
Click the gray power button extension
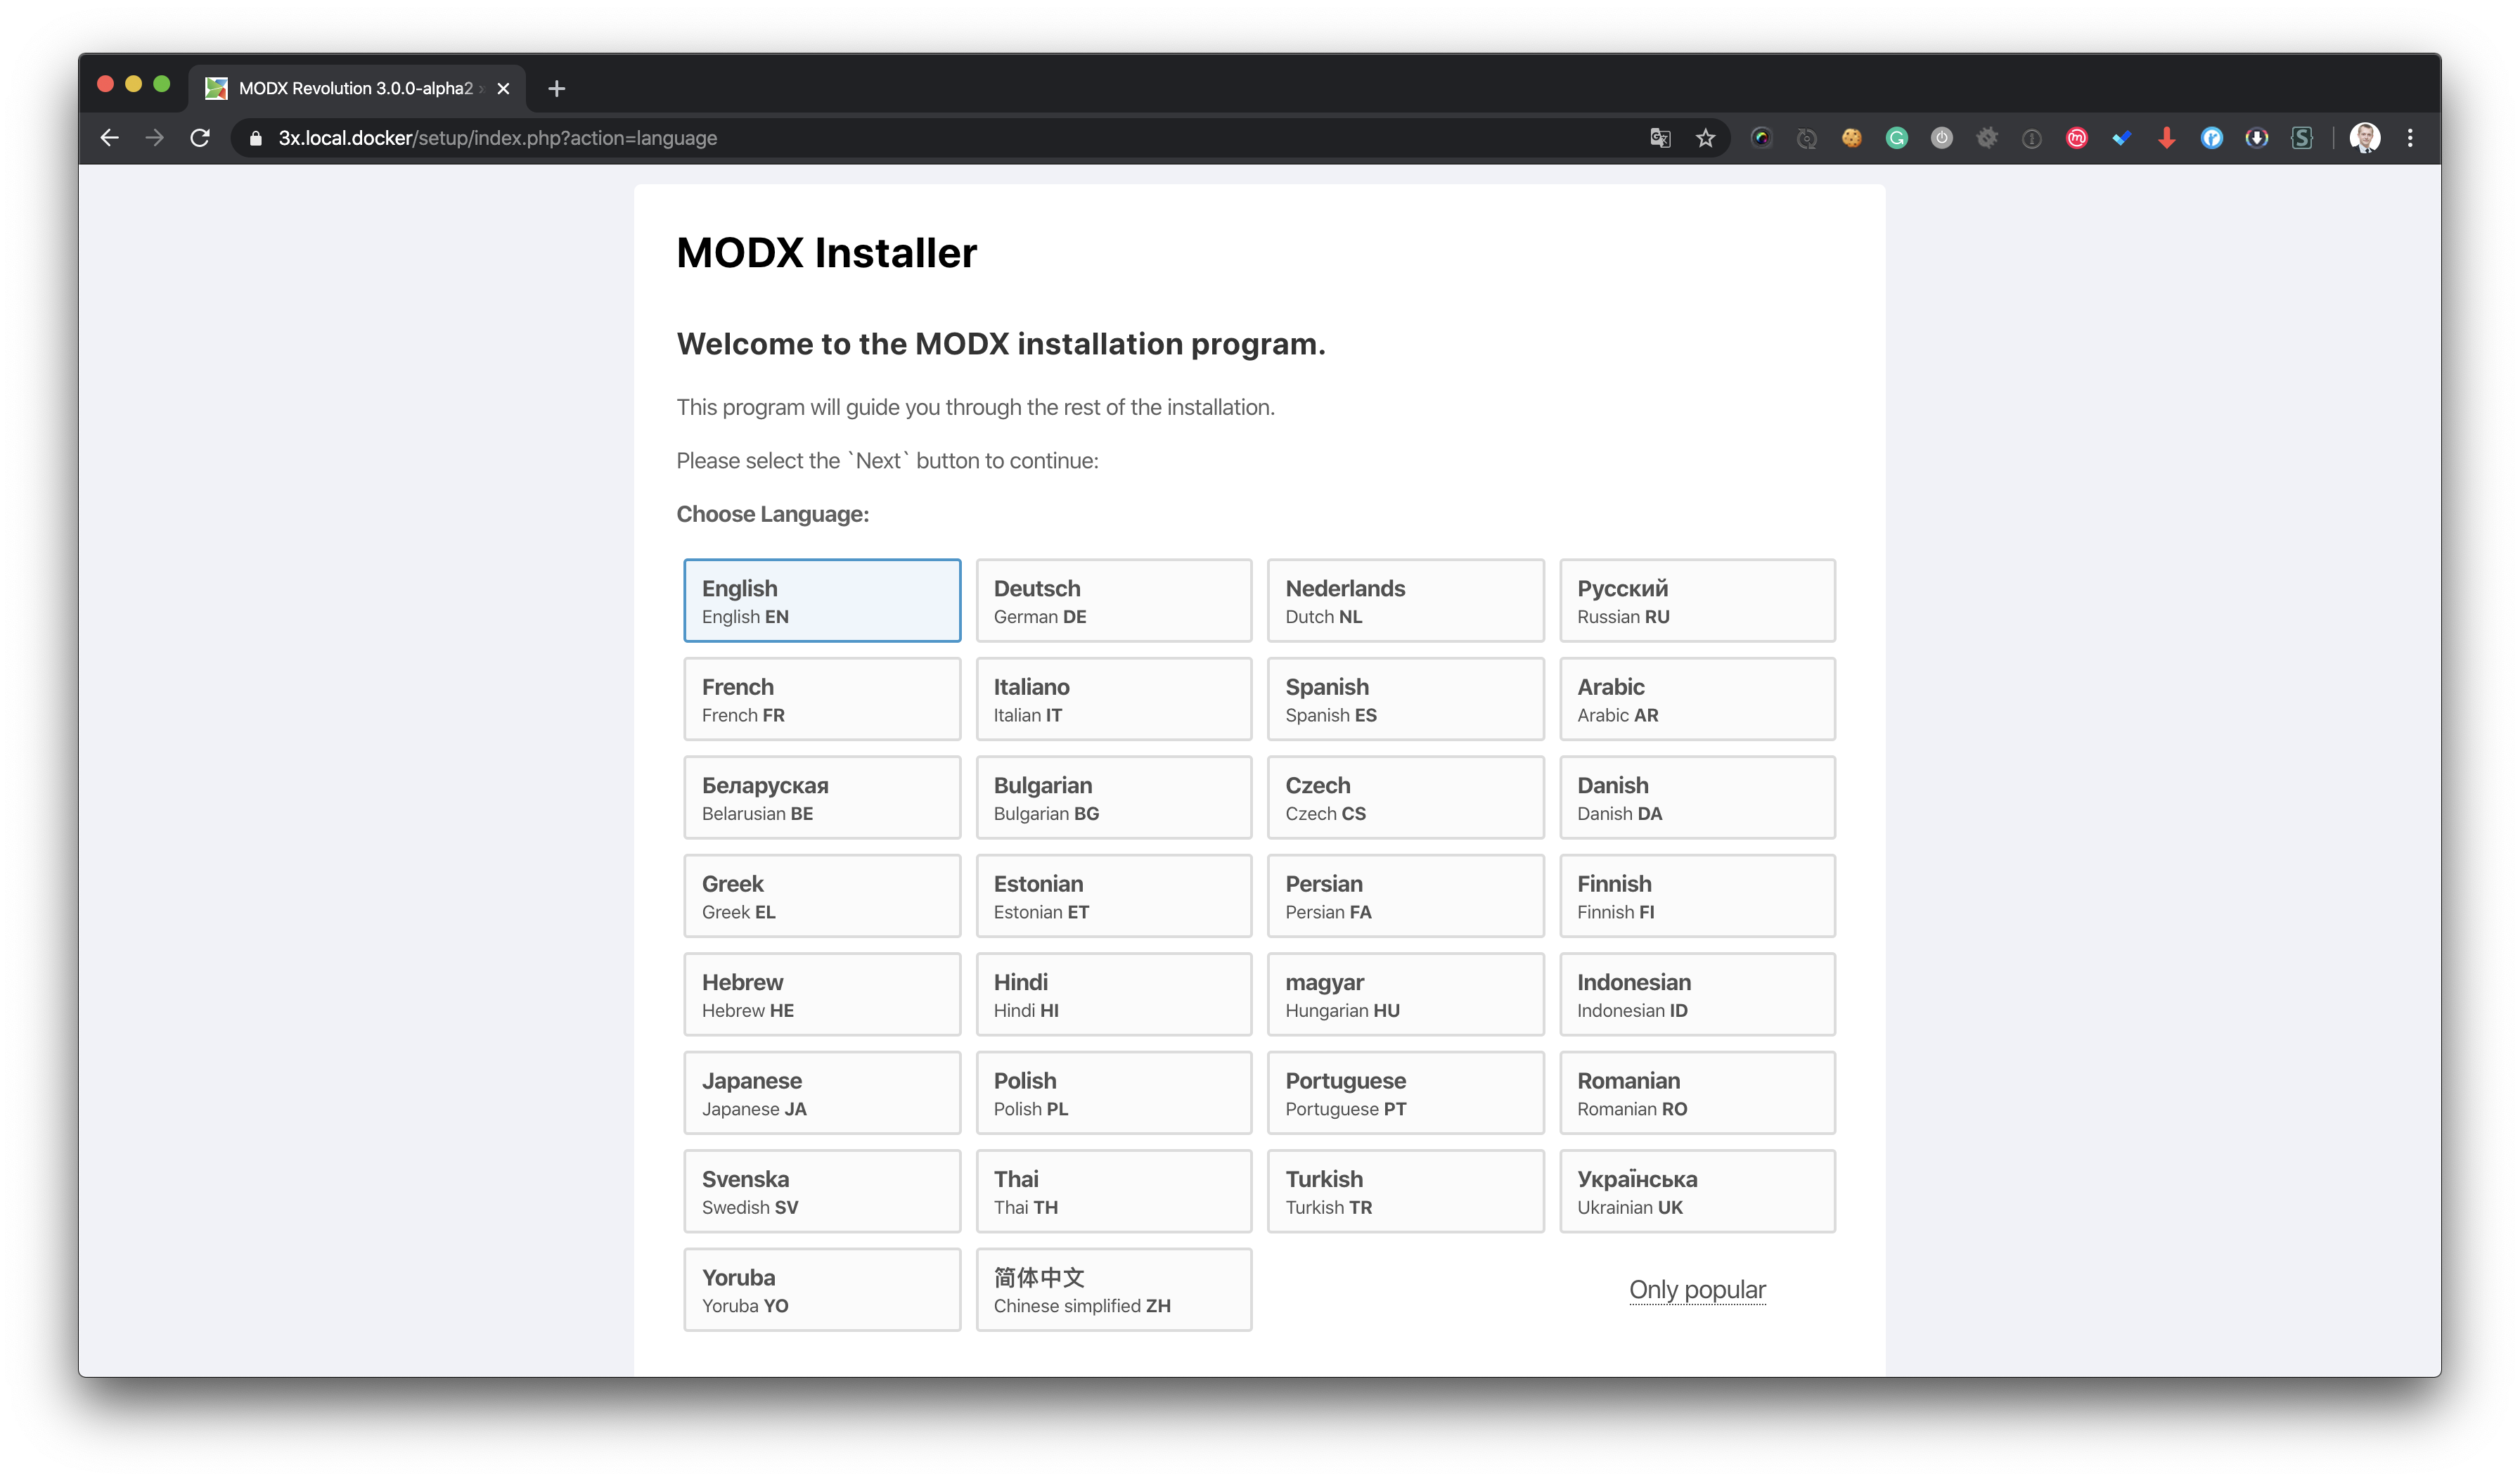[x=1941, y=138]
